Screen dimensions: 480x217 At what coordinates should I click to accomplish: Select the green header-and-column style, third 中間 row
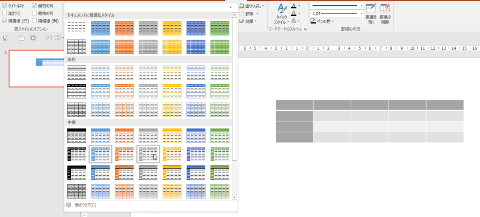220,173
